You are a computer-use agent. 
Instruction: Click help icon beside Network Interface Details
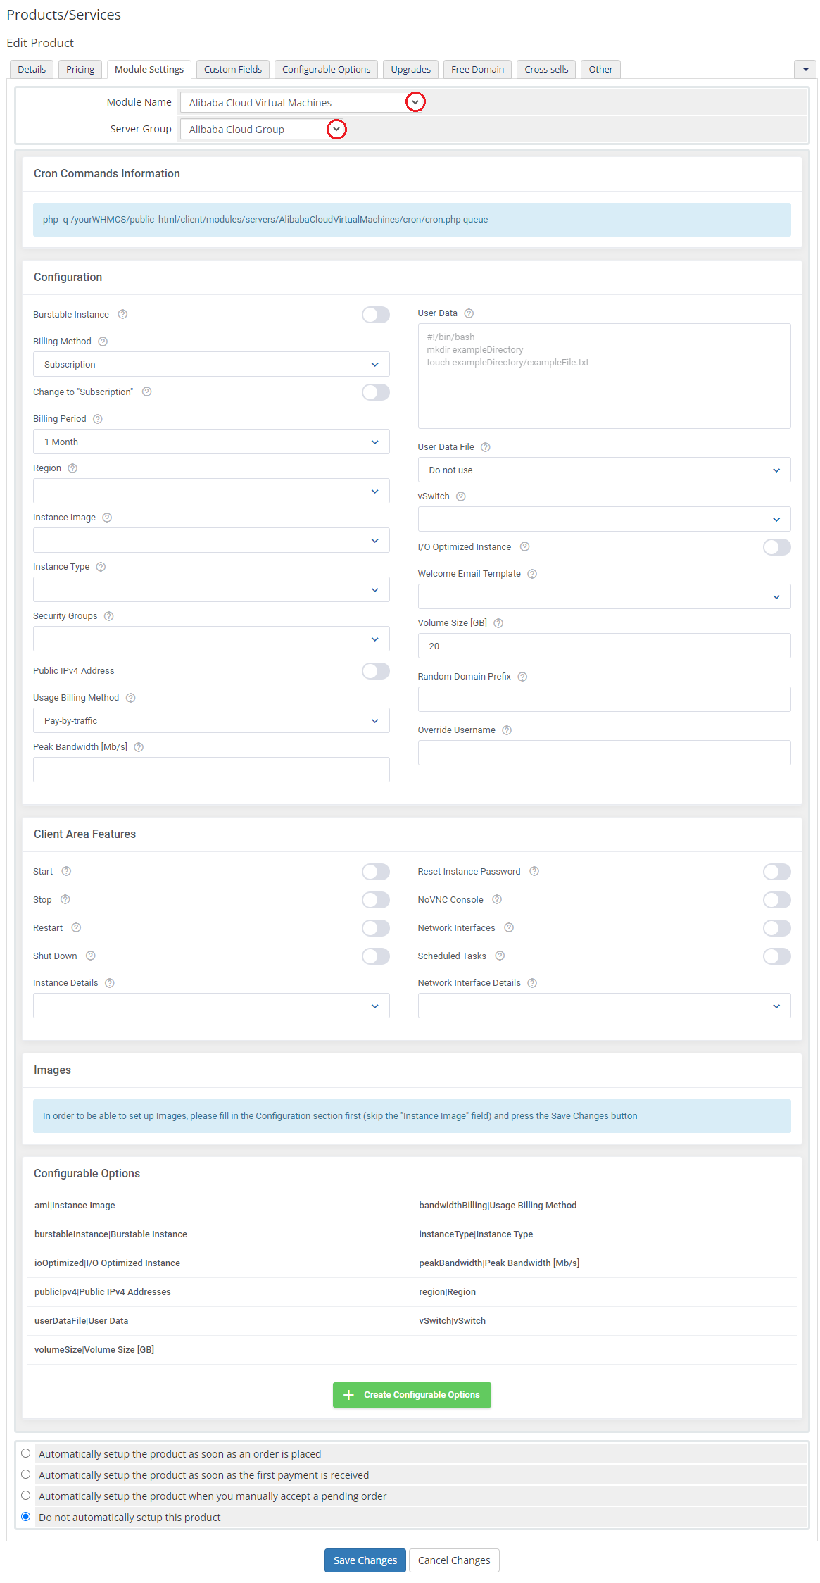[x=532, y=983]
